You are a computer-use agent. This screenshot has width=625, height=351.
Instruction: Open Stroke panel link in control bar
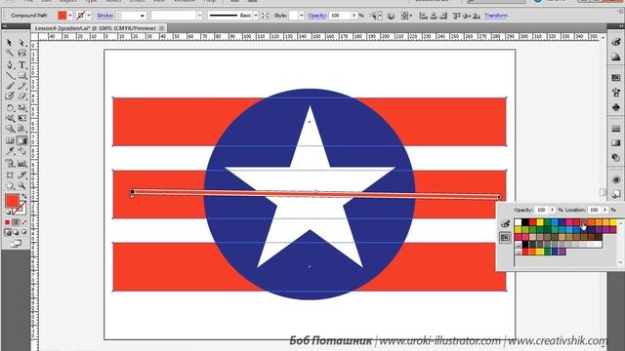point(105,16)
